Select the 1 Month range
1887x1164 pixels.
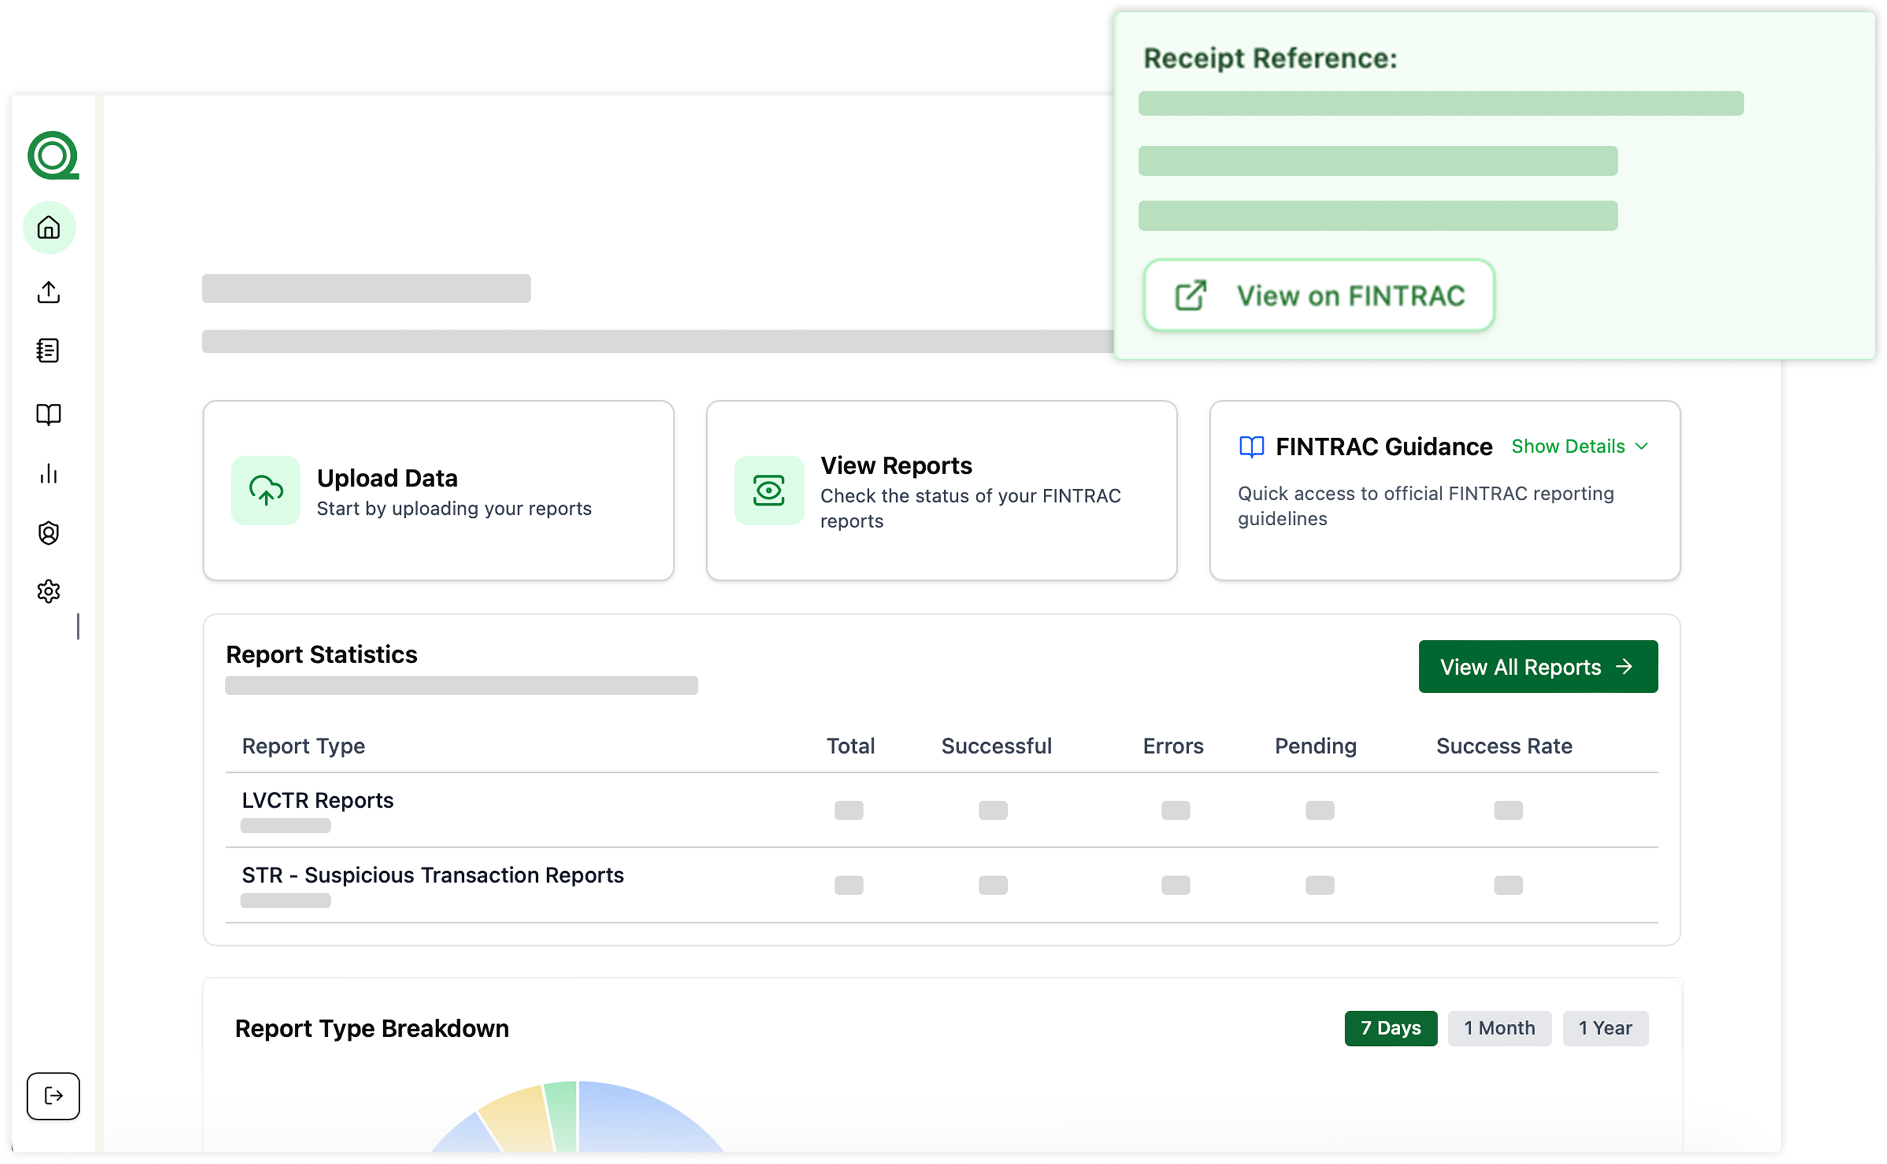(x=1499, y=1028)
